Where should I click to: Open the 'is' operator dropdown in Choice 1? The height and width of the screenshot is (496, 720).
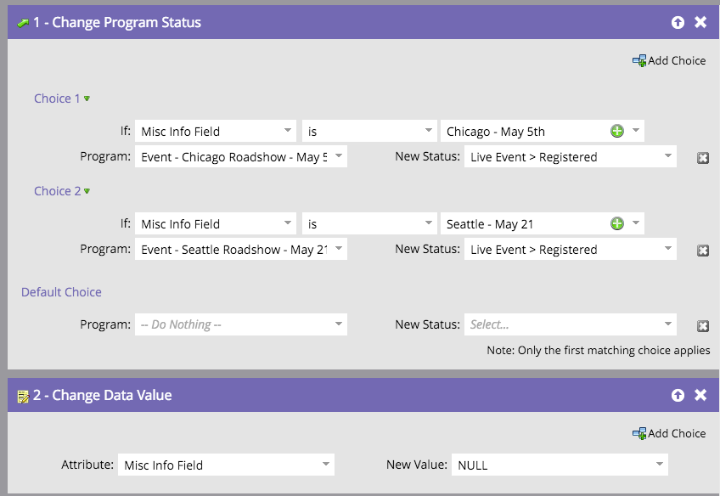(369, 131)
